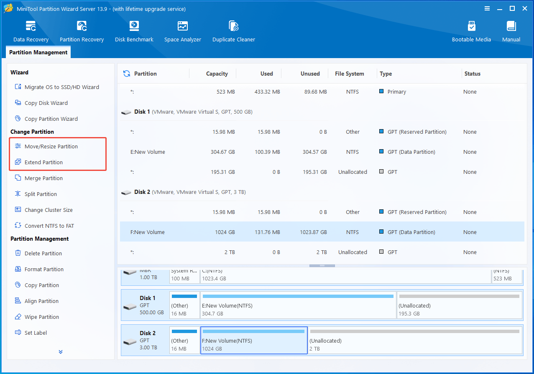Viewport: 534px width, 374px height.
Task: Select the 2 TB unallocated block in map
Action: pos(415,340)
